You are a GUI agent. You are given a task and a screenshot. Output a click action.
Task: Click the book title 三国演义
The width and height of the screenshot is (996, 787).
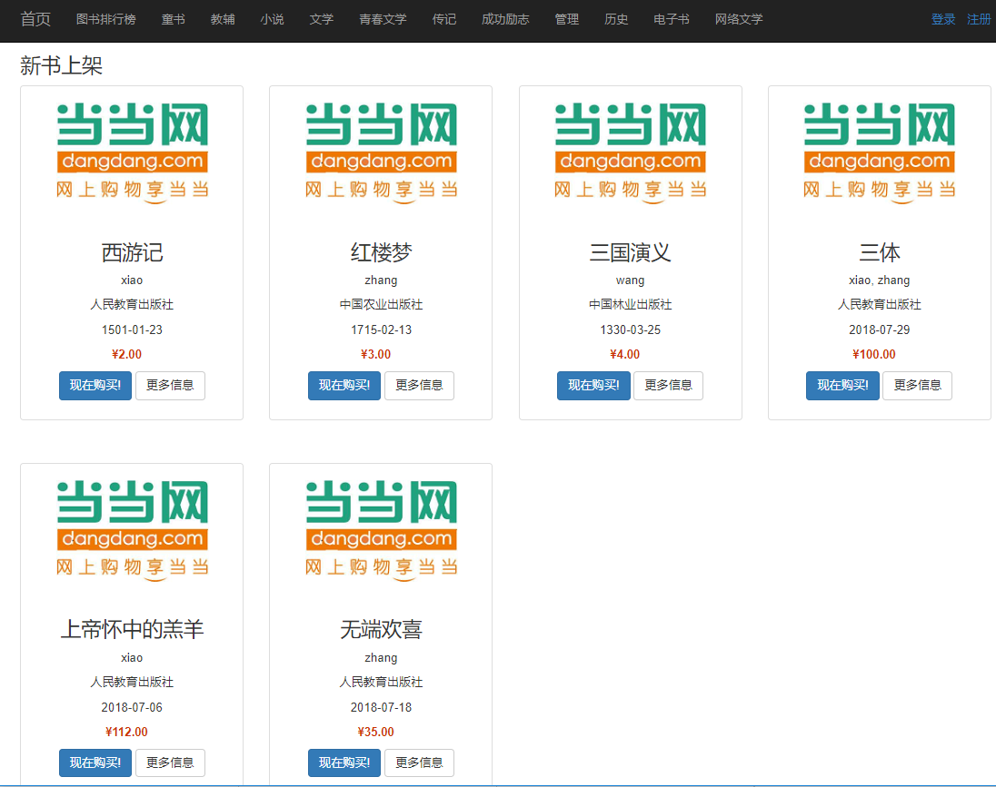pyautogui.click(x=630, y=252)
